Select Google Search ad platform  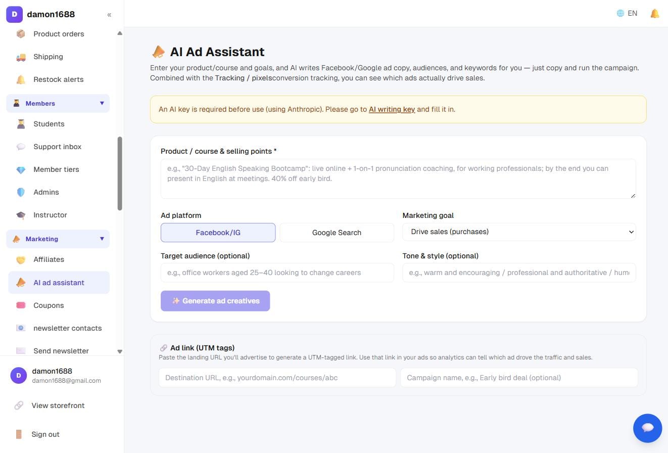(x=337, y=233)
